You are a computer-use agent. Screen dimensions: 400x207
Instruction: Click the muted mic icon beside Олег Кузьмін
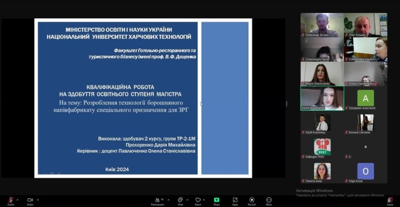pos(346,35)
